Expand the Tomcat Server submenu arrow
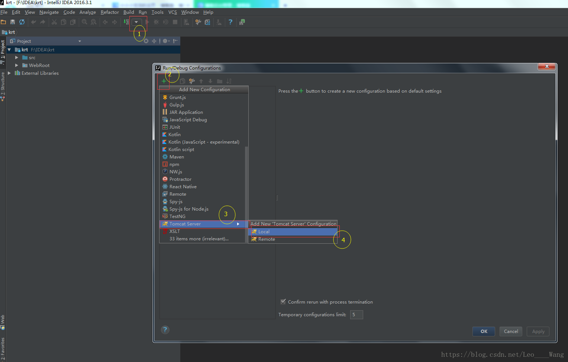The image size is (568, 362). click(238, 224)
